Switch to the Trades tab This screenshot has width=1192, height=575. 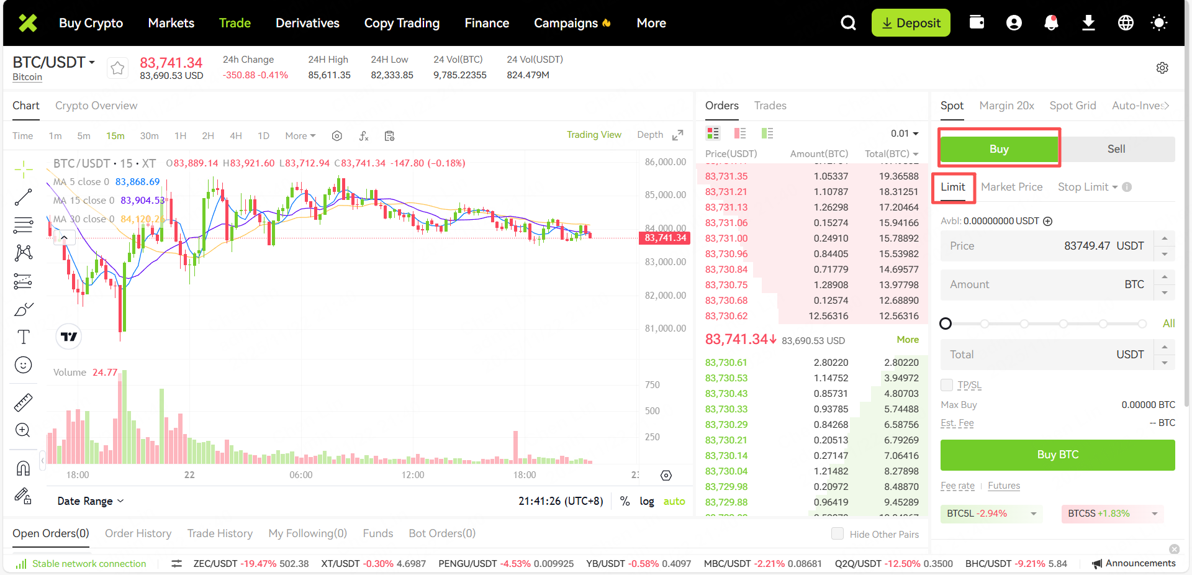(770, 106)
